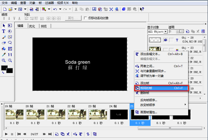Image resolution: width=208 pixels, height=140 pixels.
Task: Click the background color swatch
Action: pos(10,71)
